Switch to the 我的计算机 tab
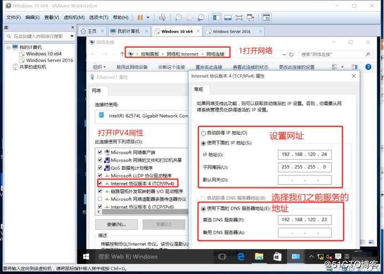 129,32
